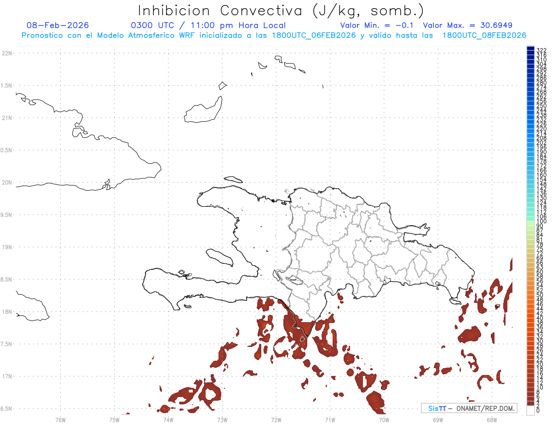Click the white 0 colorbar swatch
Image resolution: width=552 pixels, height=426 pixels.
tap(530, 410)
